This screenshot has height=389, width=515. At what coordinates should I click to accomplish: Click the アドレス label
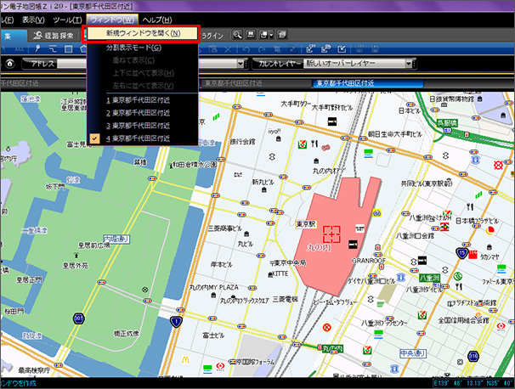click(x=42, y=64)
